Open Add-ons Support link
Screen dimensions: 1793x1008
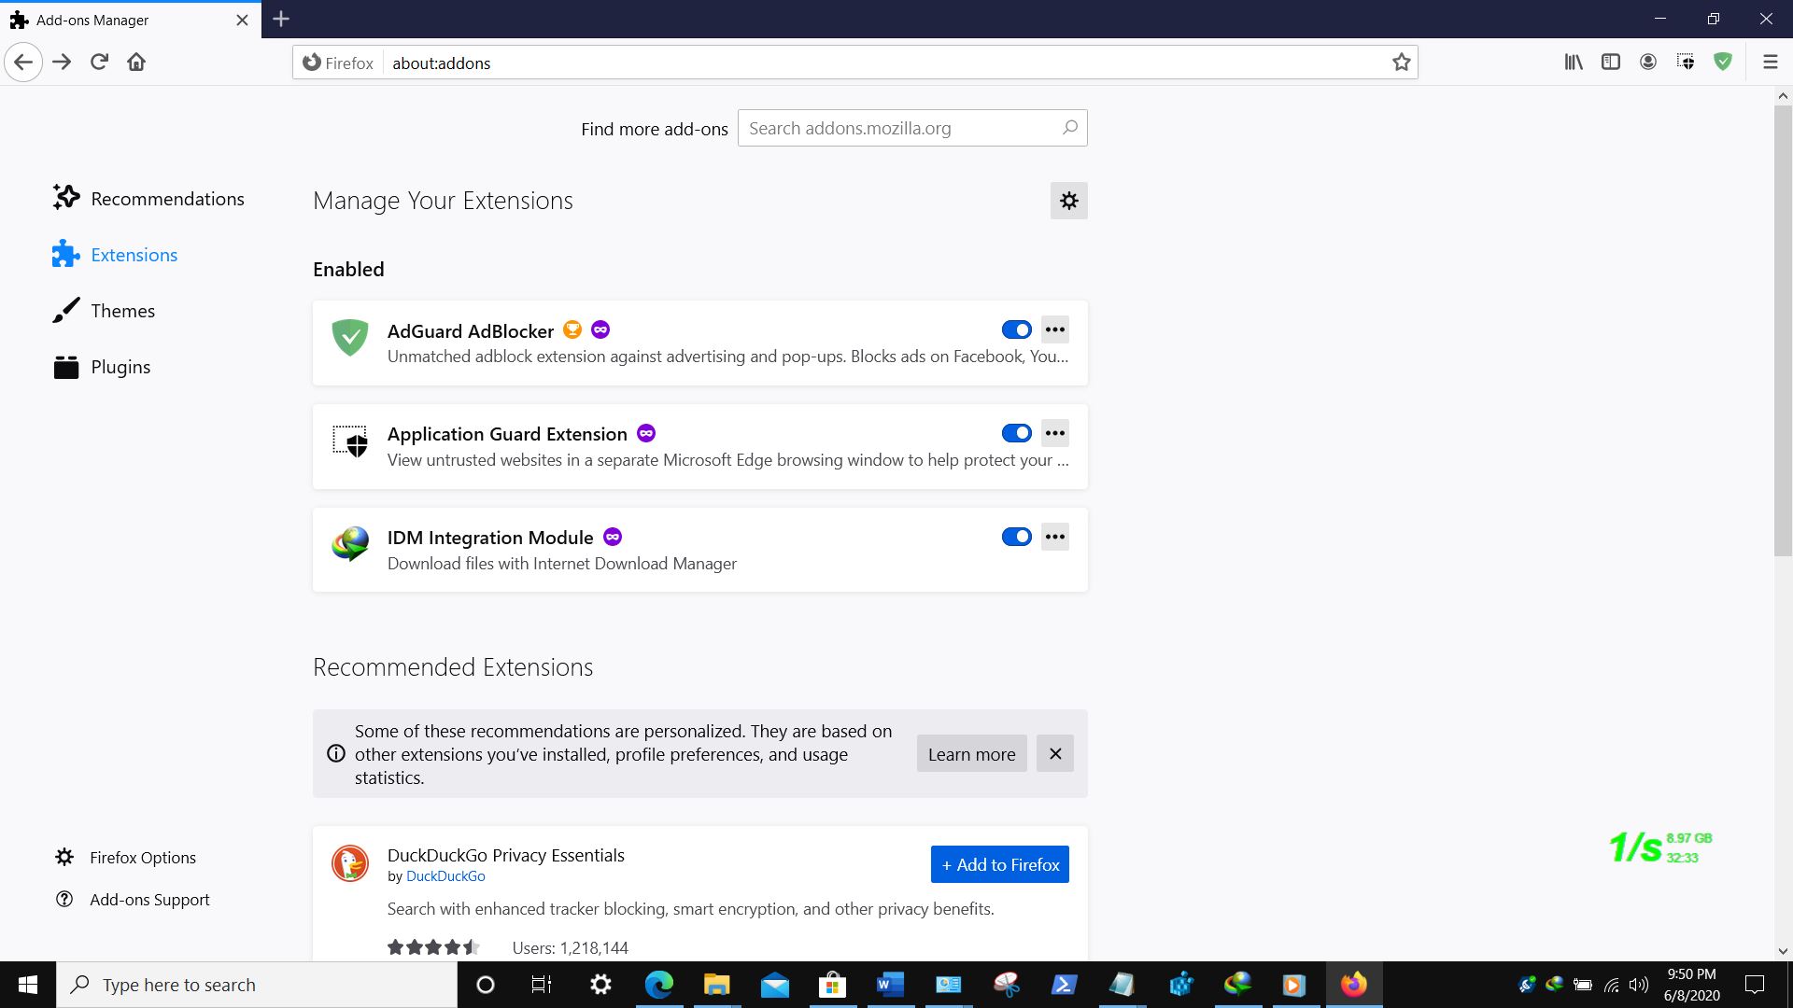132,900
